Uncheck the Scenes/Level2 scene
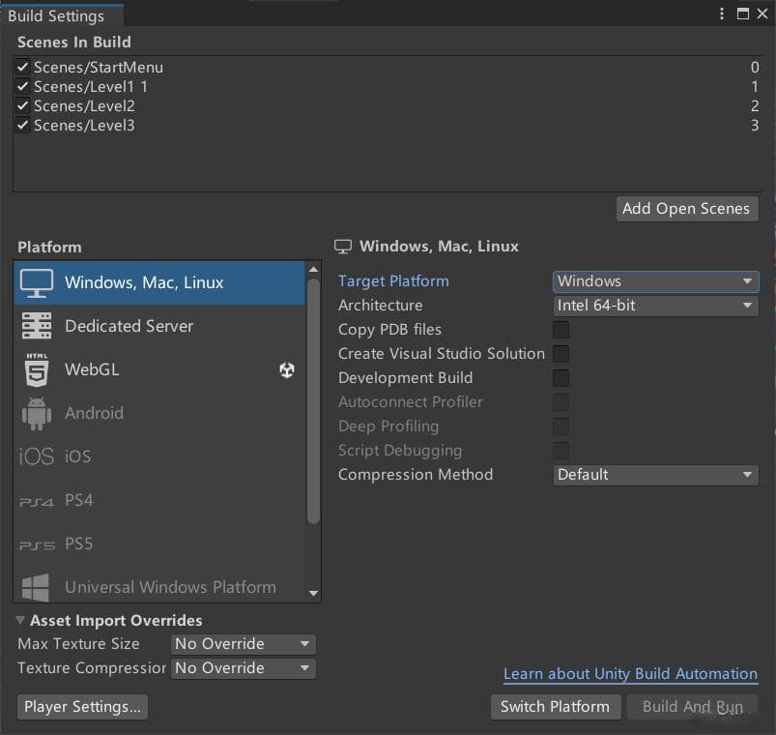 (22, 105)
